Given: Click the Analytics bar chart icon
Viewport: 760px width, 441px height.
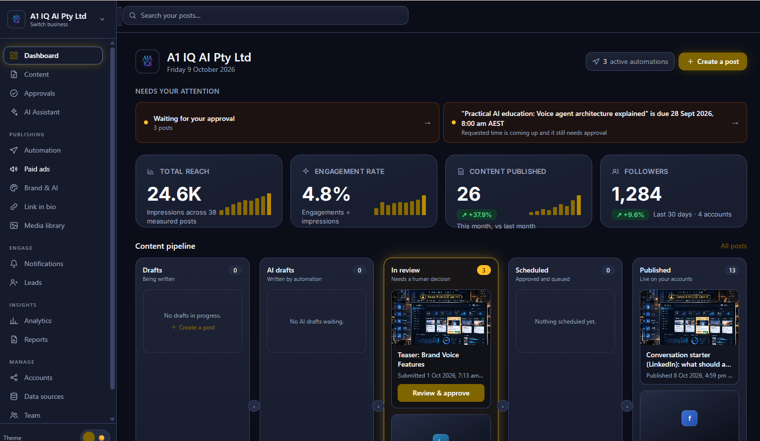Looking at the screenshot, I should click(14, 321).
